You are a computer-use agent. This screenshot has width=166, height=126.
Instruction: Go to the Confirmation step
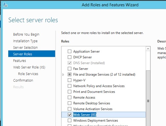point(23,80)
